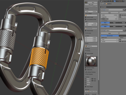The height and width of the screenshot is (95, 126).
Task: Click the Matcap sphere preview thumbnail
Action: click(x=91, y=61)
